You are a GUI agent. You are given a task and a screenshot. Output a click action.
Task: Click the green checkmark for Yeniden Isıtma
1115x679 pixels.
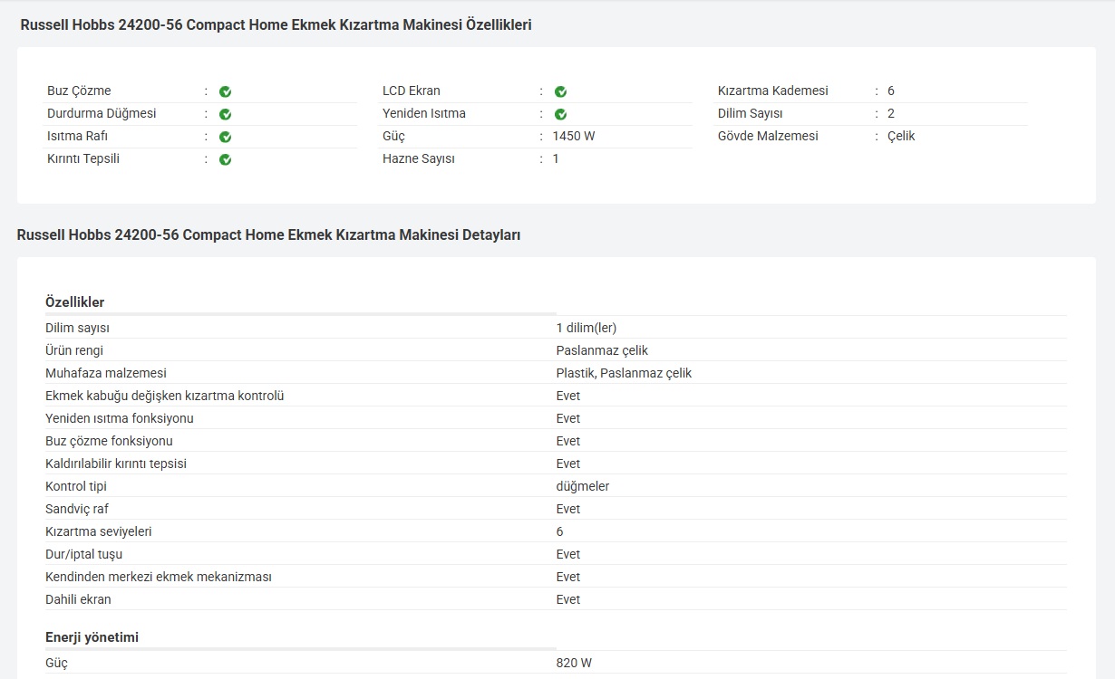coord(560,114)
